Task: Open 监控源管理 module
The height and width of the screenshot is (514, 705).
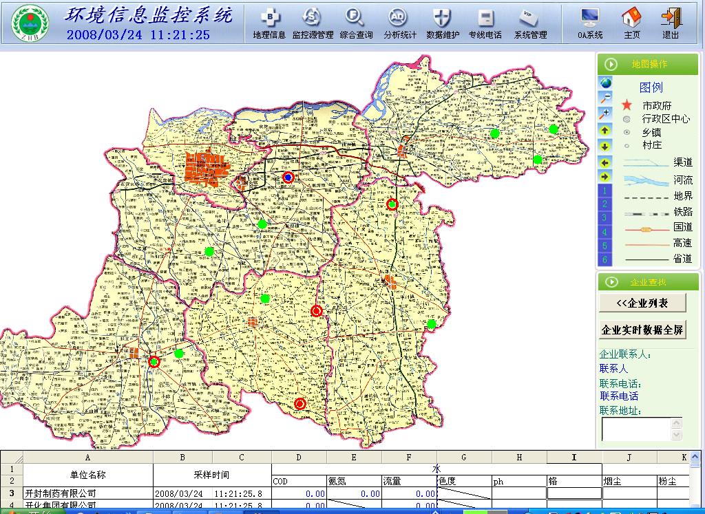Action: [x=313, y=24]
